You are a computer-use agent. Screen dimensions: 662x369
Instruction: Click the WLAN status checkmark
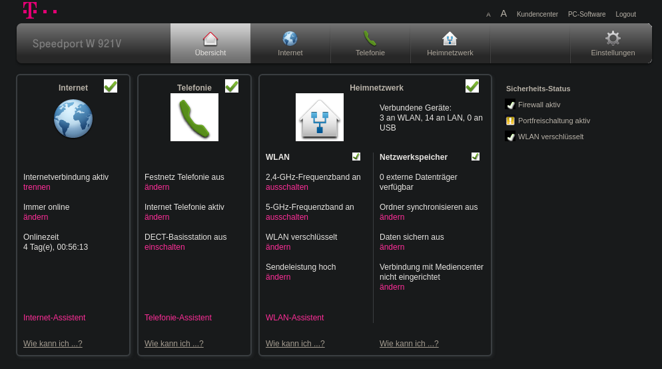(356, 157)
